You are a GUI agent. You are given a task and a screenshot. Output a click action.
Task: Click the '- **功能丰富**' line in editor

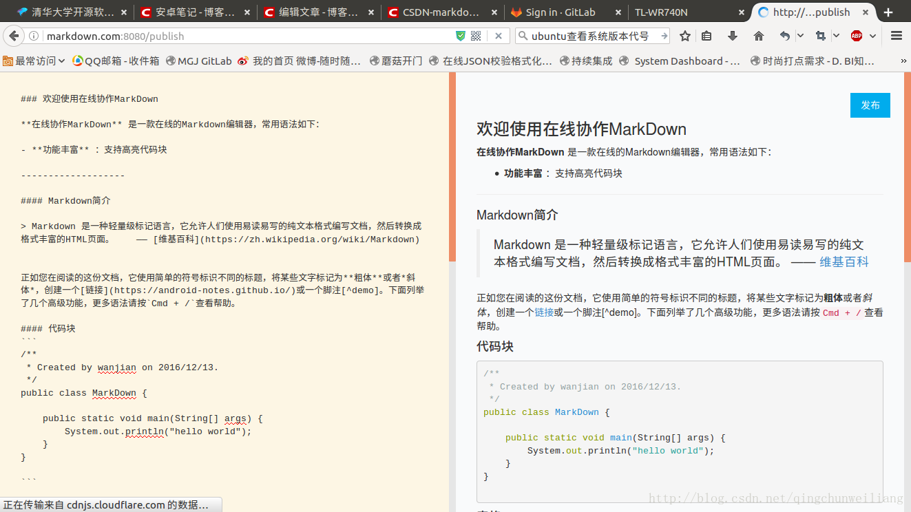94,150
